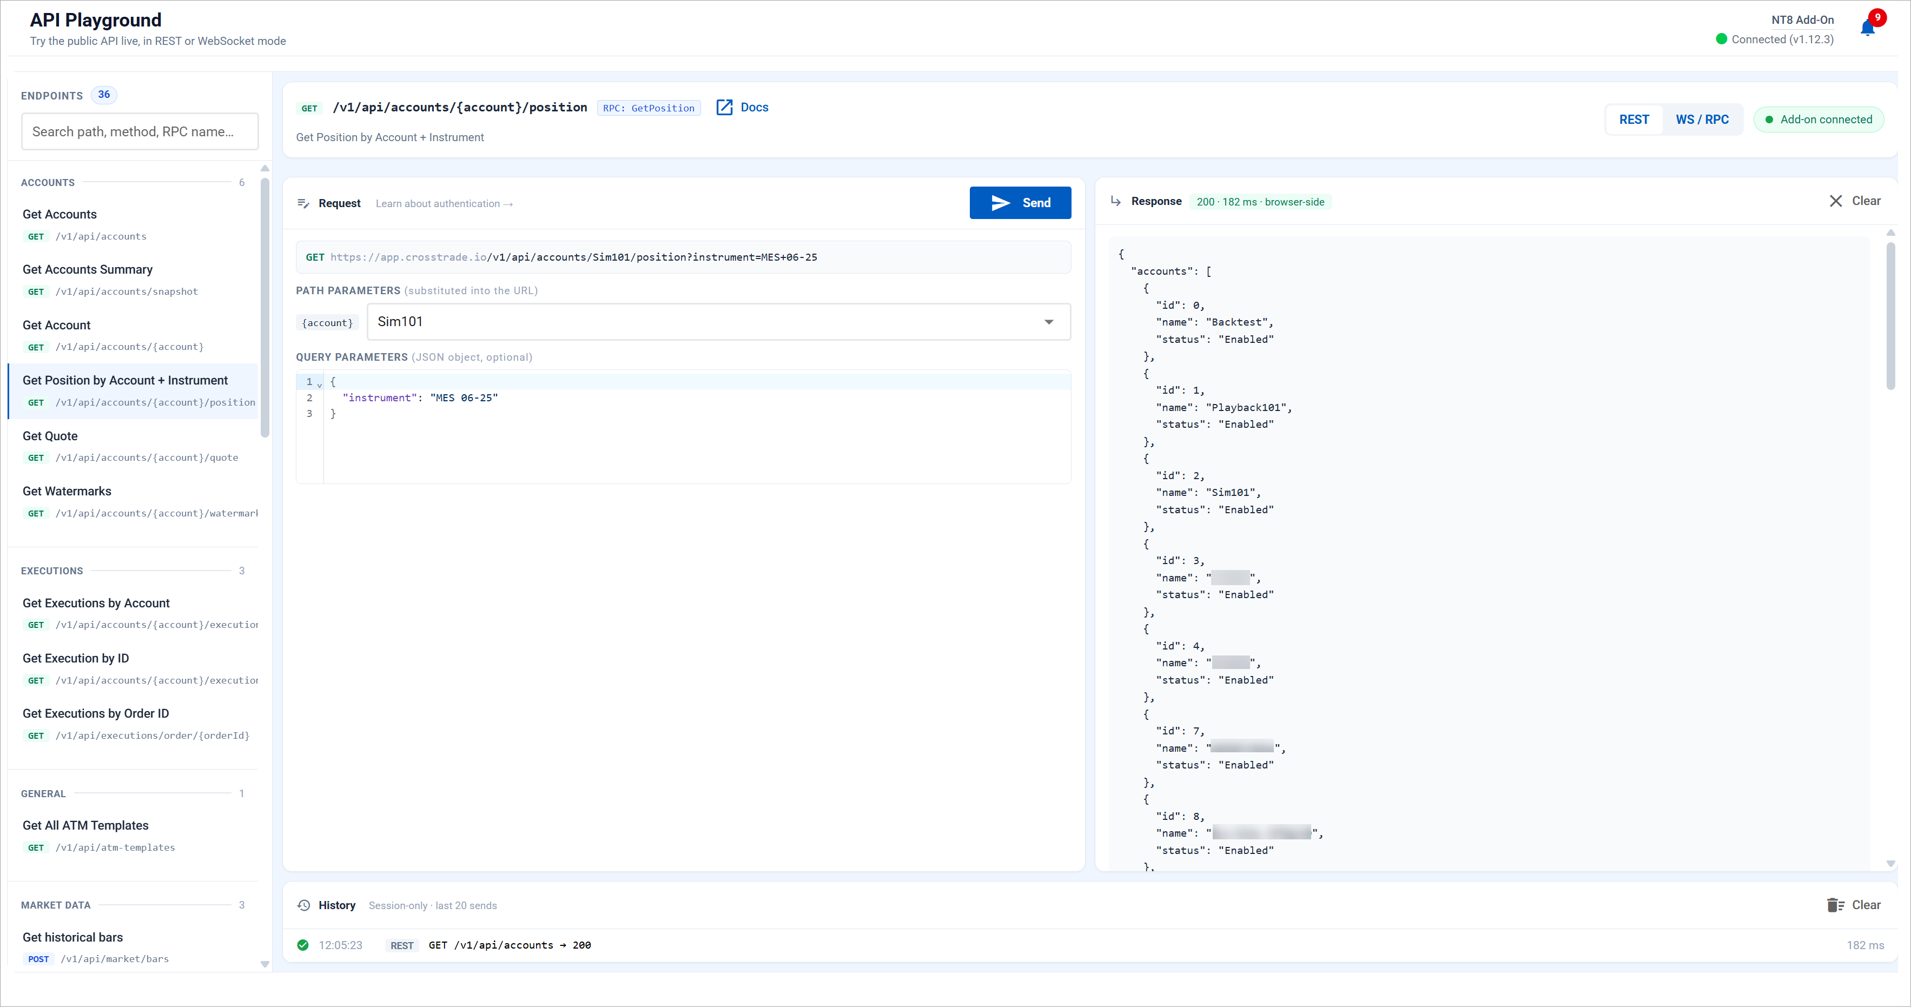1911x1007 pixels.
Task: Click the Response arrow icon
Action: [1116, 202]
